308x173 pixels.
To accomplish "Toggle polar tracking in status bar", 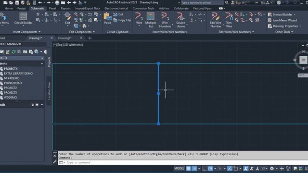I will point(210,168).
